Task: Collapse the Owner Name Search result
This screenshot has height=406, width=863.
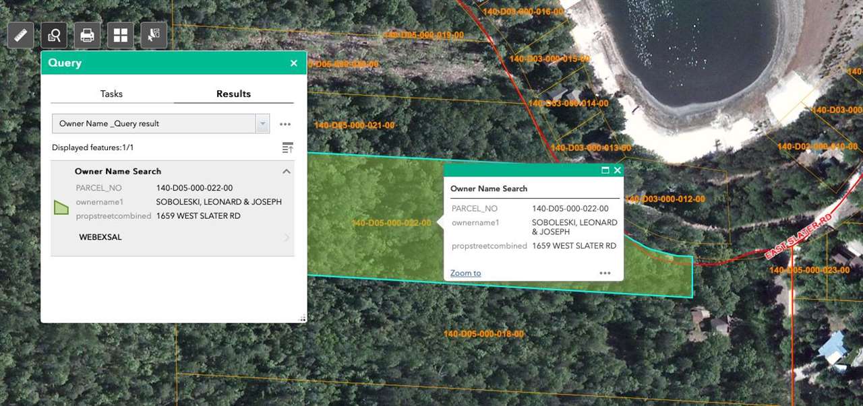Action: coord(287,171)
